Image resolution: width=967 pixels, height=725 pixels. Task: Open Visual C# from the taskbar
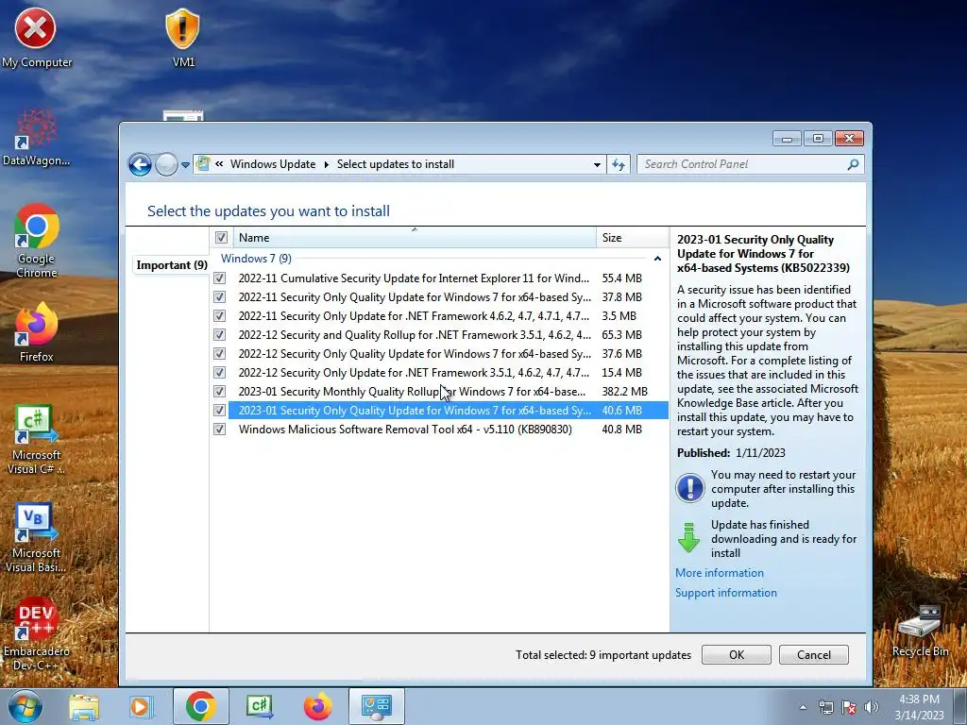tap(259, 706)
